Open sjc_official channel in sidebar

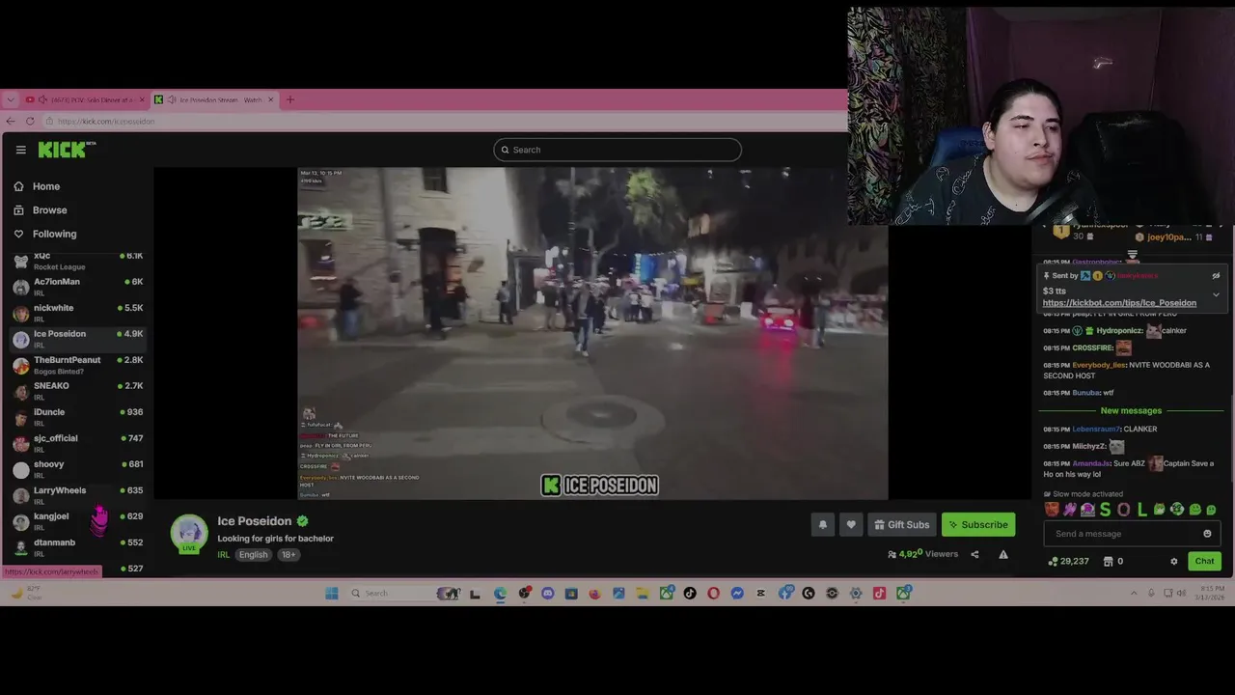77,443
